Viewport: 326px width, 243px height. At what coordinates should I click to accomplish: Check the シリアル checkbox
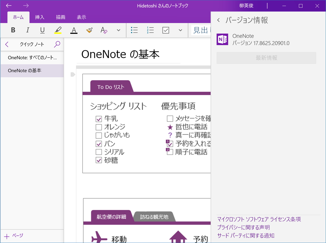click(99, 152)
